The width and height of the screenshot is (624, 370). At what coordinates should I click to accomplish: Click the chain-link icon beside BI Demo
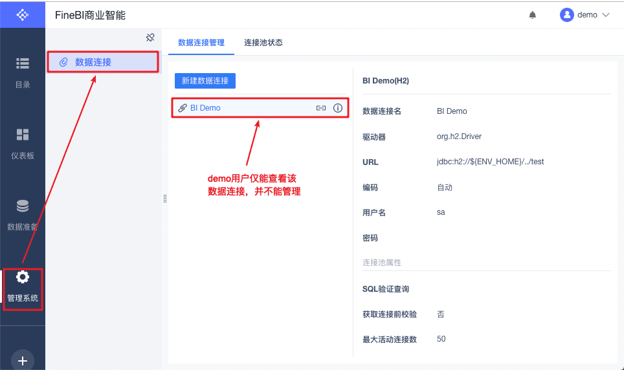pyautogui.click(x=183, y=108)
